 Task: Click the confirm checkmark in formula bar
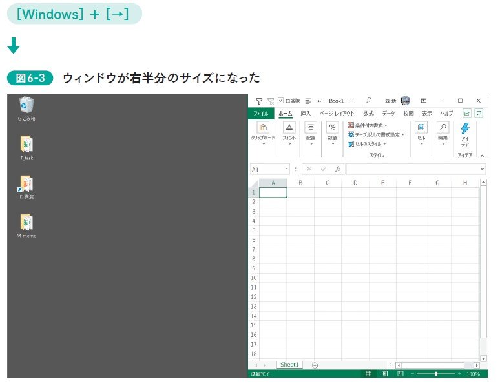click(x=324, y=169)
